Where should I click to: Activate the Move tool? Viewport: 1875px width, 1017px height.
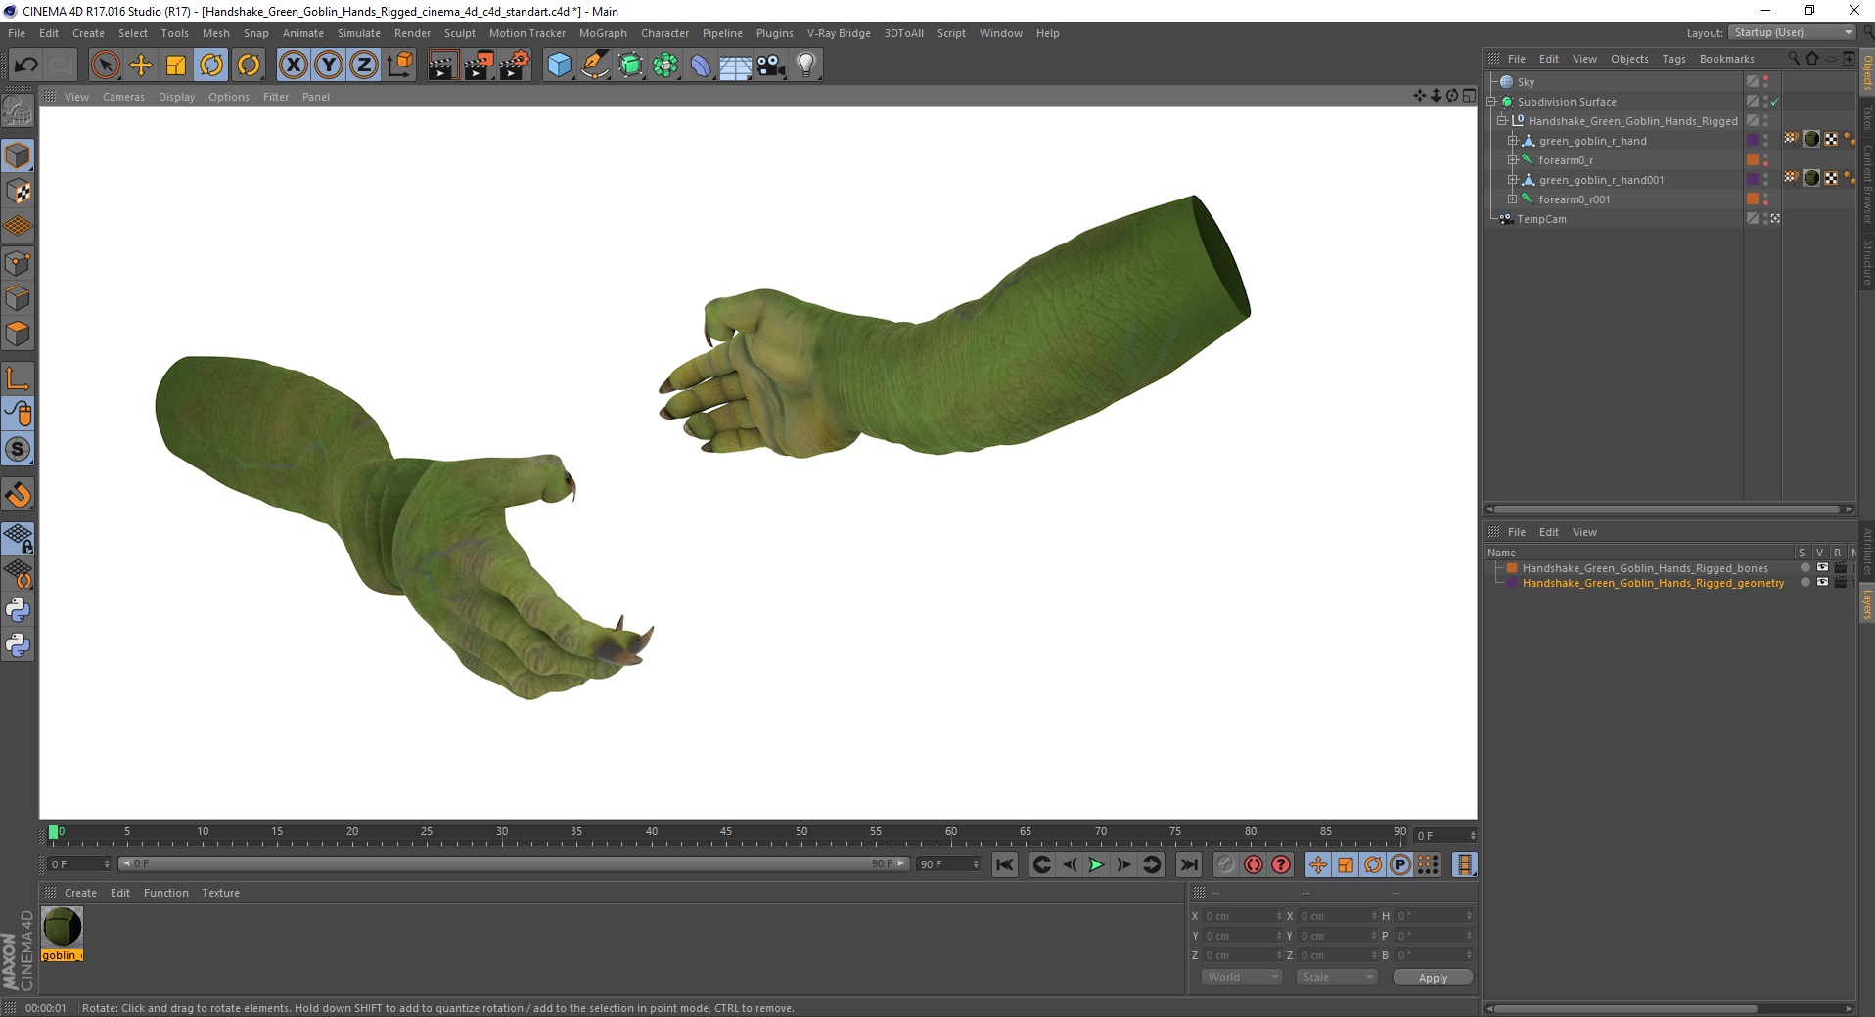pyautogui.click(x=141, y=66)
